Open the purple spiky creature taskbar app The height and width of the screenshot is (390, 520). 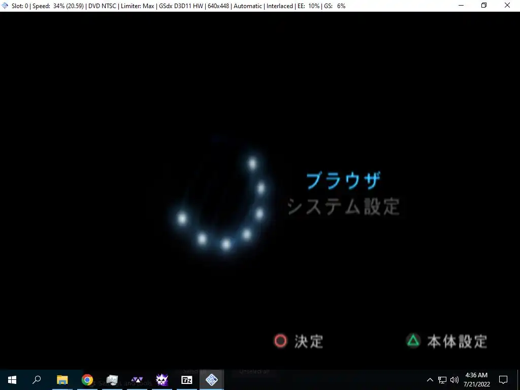[162, 380]
